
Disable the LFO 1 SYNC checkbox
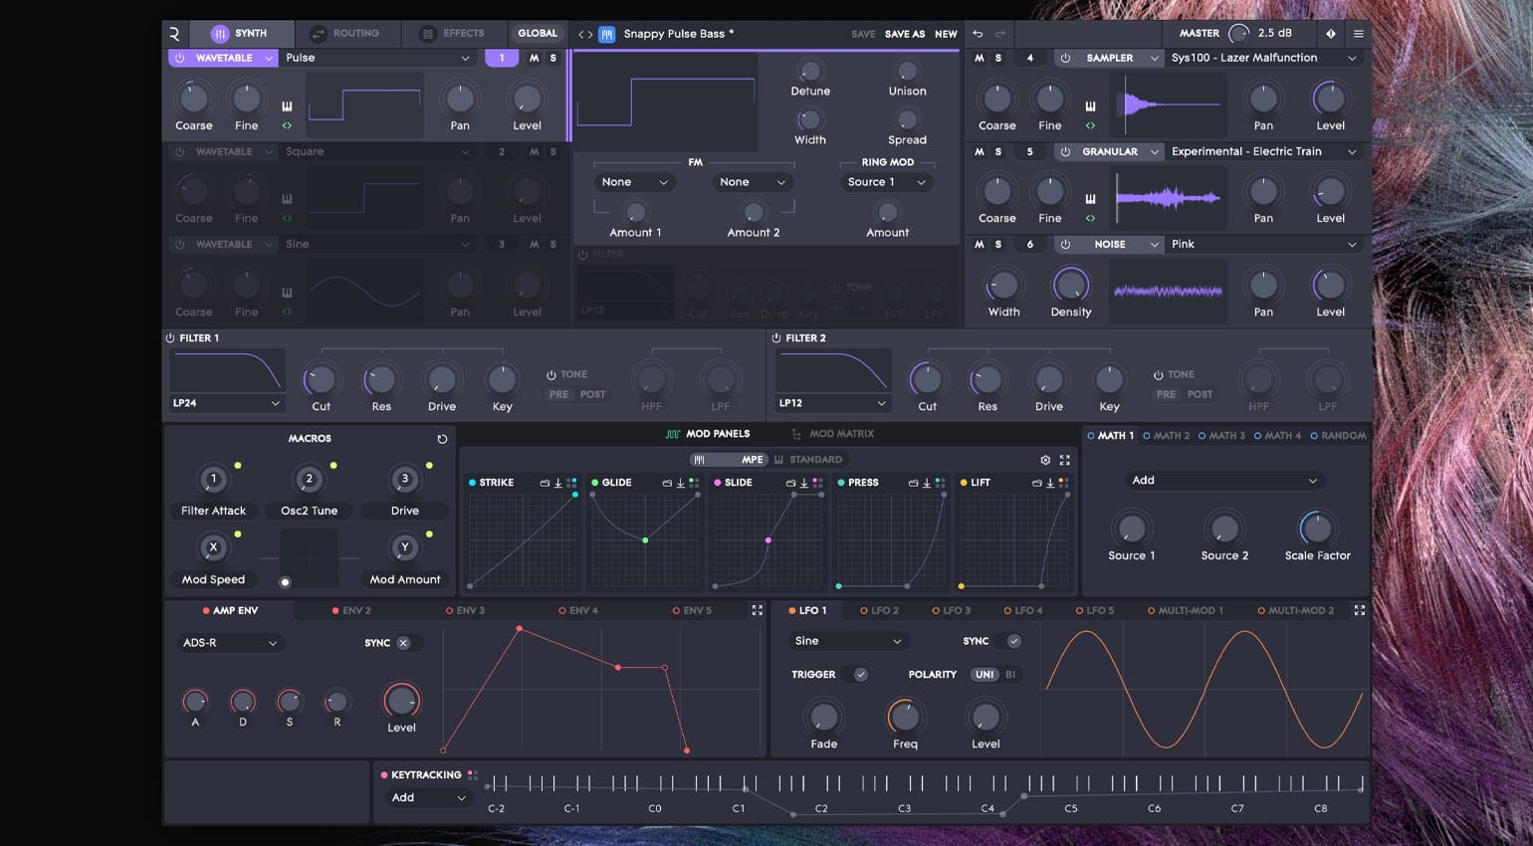point(1013,641)
